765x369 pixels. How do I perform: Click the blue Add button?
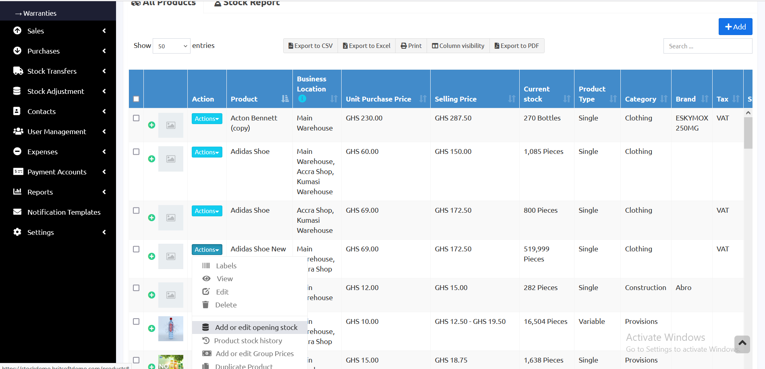click(735, 27)
